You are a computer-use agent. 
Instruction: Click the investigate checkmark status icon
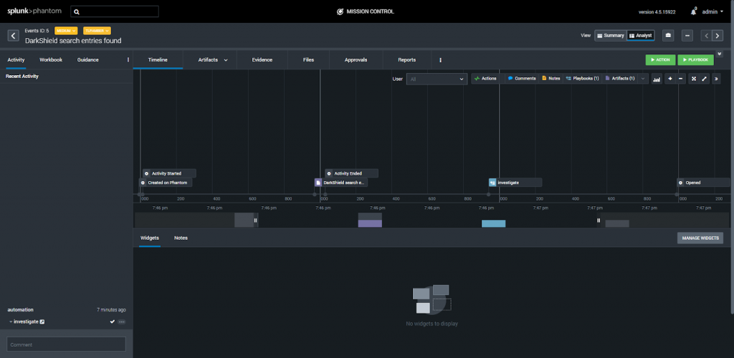coord(113,321)
